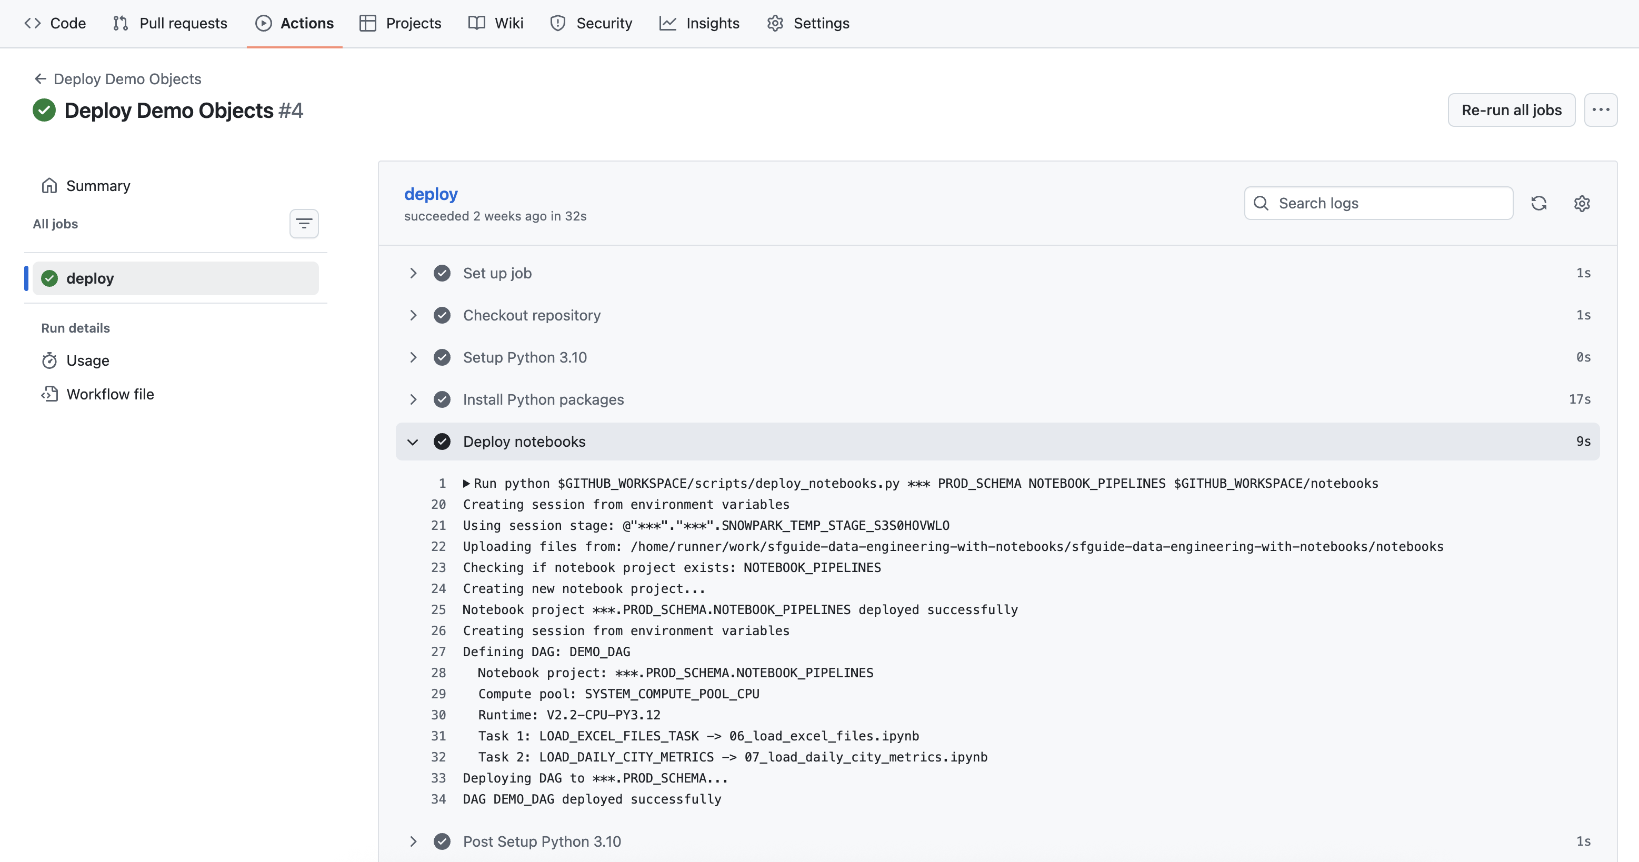Click the Settings gear icon in nav

click(775, 24)
